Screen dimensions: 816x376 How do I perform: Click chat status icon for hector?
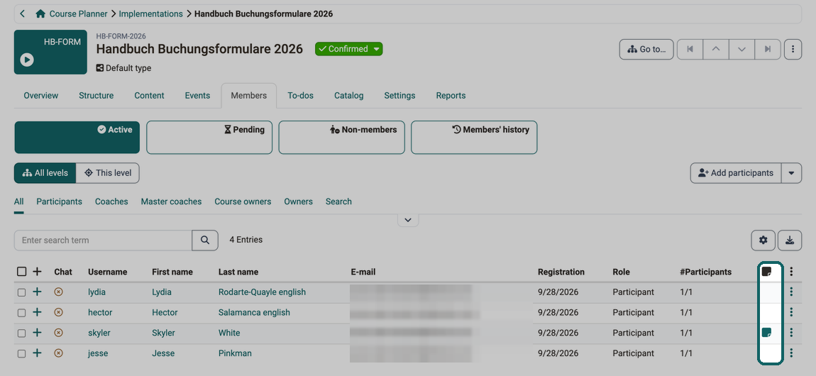tap(59, 312)
